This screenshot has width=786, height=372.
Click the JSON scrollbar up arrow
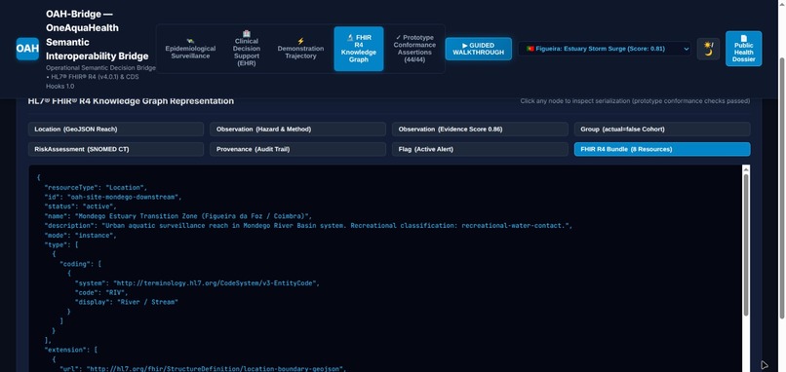point(746,168)
